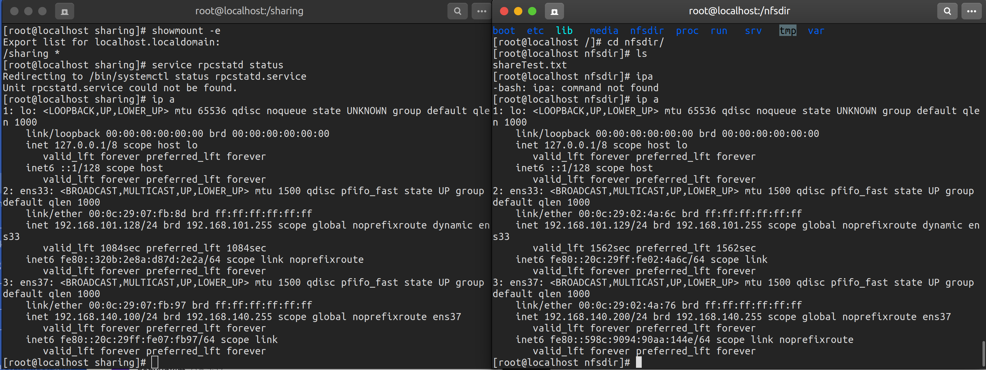
Task: Click the boot directory name
Action: pos(504,31)
